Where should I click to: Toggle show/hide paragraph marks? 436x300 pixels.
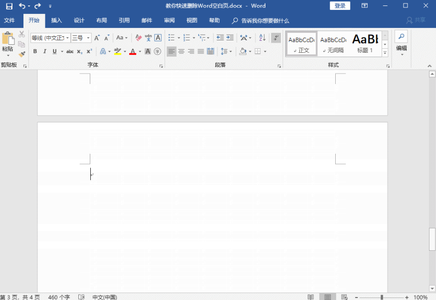[276, 38]
